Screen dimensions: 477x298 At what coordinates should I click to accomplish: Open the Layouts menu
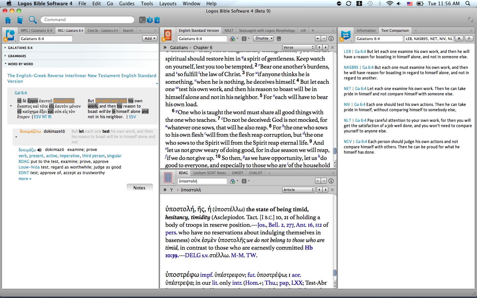click(x=168, y=4)
